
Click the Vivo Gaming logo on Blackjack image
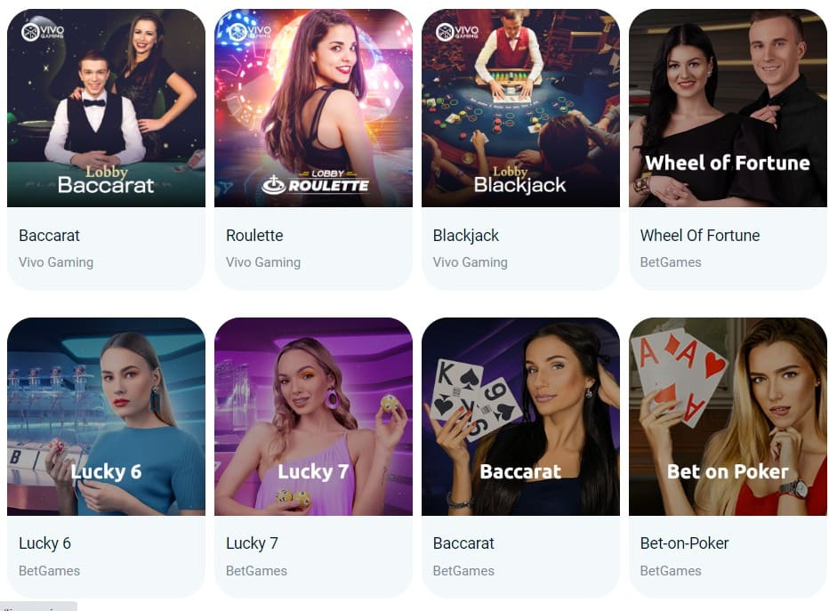click(x=457, y=32)
